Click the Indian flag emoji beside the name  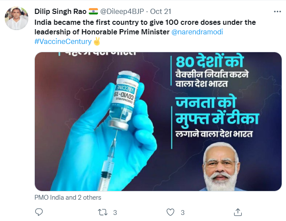tap(94, 11)
